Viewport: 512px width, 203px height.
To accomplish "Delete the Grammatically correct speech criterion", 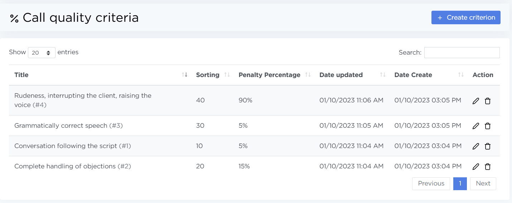I will [x=487, y=126].
